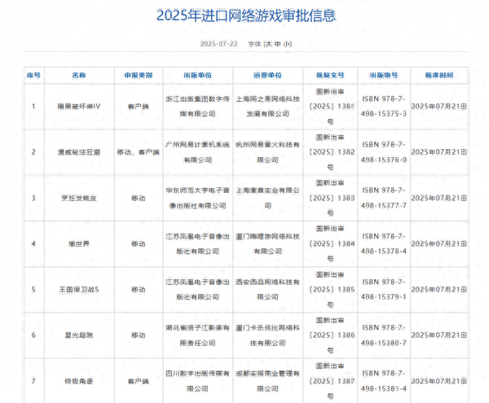Screen dimensions: 489x403
Task: Click the page title 2025年进口网络游戏审批信息
Action: [x=246, y=15]
